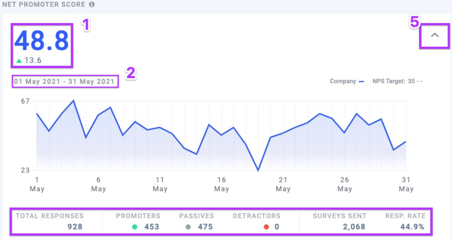Toggle the Company series in the legend

click(x=344, y=81)
